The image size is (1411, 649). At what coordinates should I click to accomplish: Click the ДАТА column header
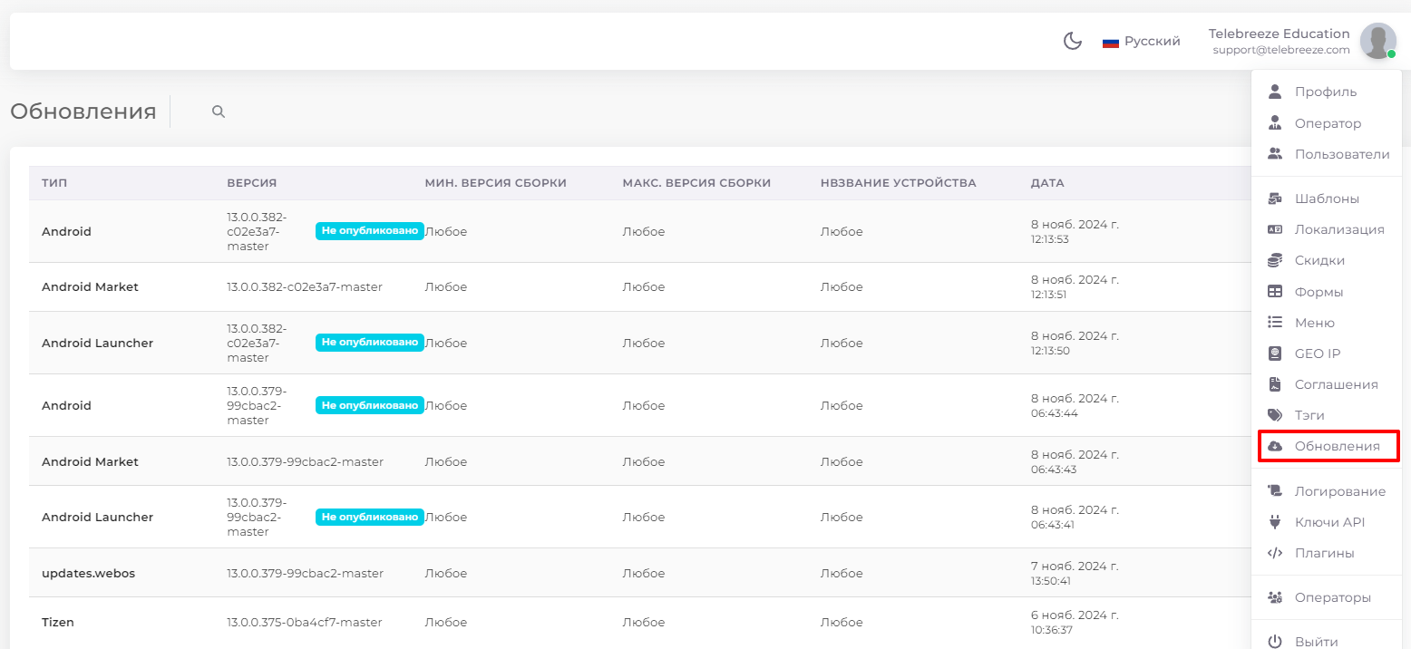1047,183
